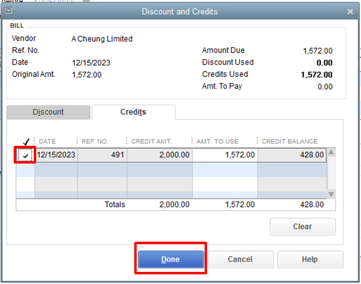Click the Totals credit balance 428.00
Viewport: 361px width, 284px height.
click(312, 205)
